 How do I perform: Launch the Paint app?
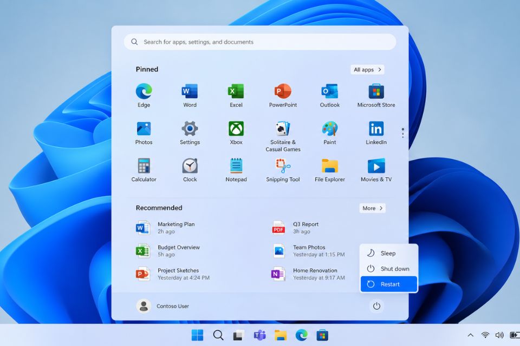(x=330, y=133)
